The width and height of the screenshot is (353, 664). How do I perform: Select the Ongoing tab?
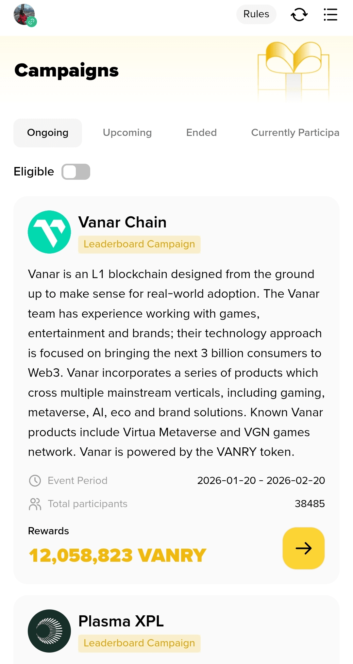48,133
